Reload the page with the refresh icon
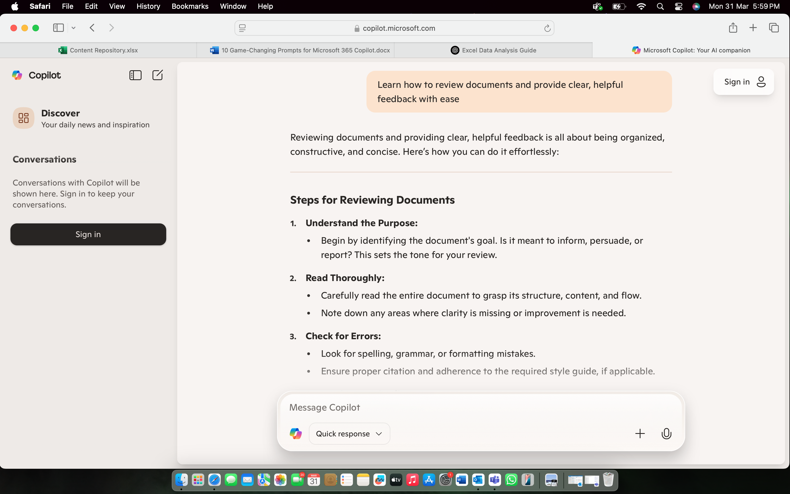 coord(547,29)
